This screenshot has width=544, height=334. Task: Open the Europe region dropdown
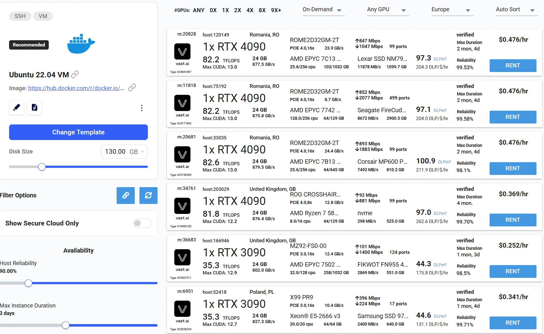coord(452,10)
